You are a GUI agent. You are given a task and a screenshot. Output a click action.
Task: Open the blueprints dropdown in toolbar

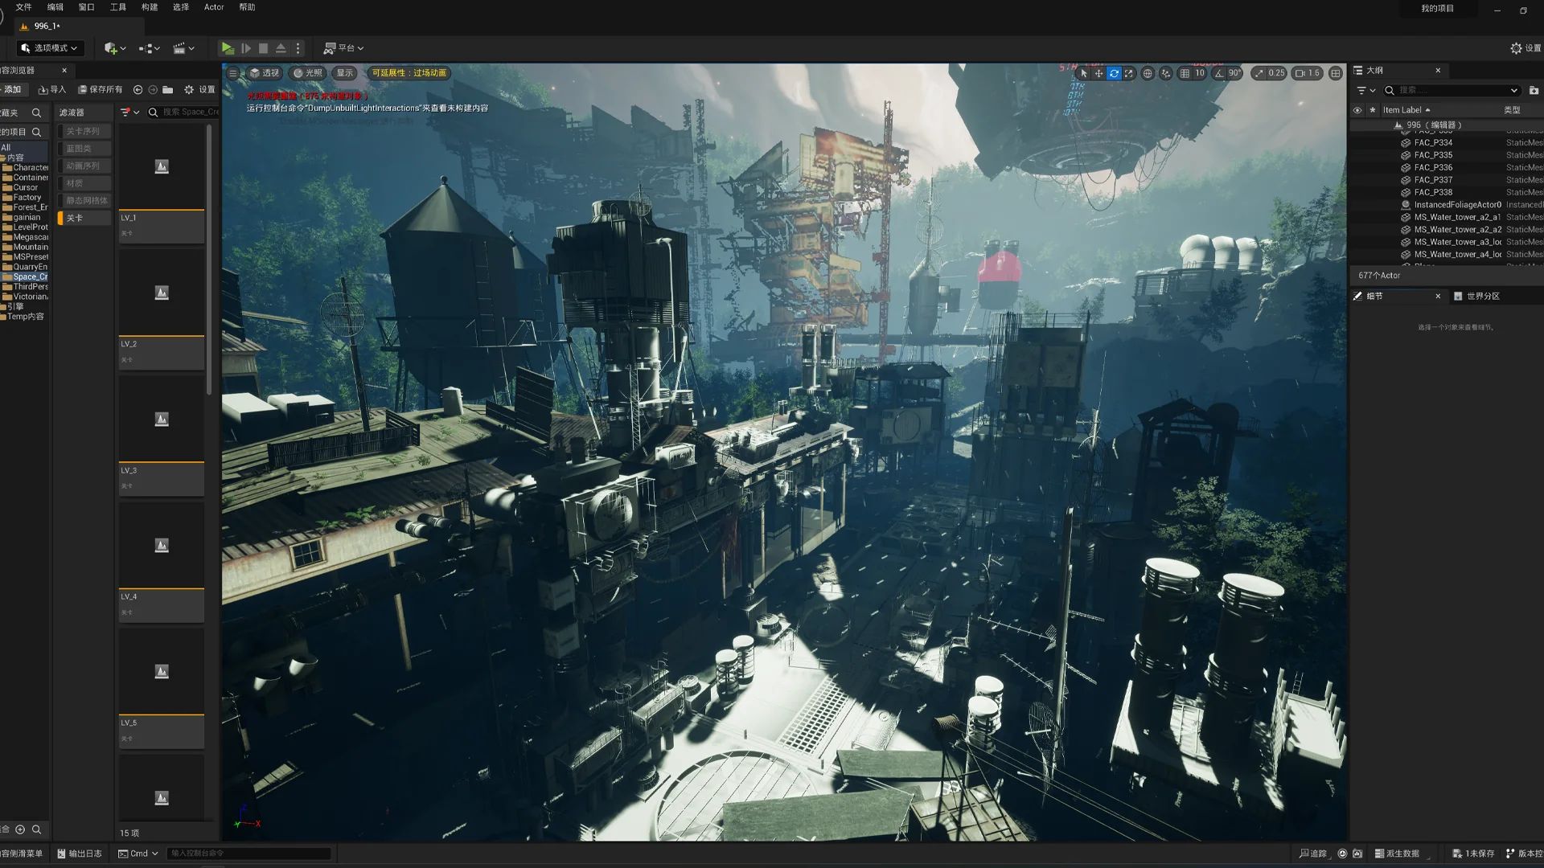click(x=149, y=48)
